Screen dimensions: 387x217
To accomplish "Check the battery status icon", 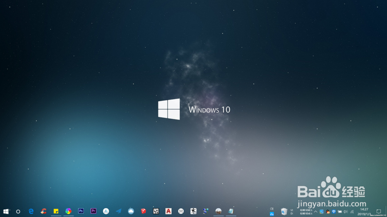I will pos(340,212).
